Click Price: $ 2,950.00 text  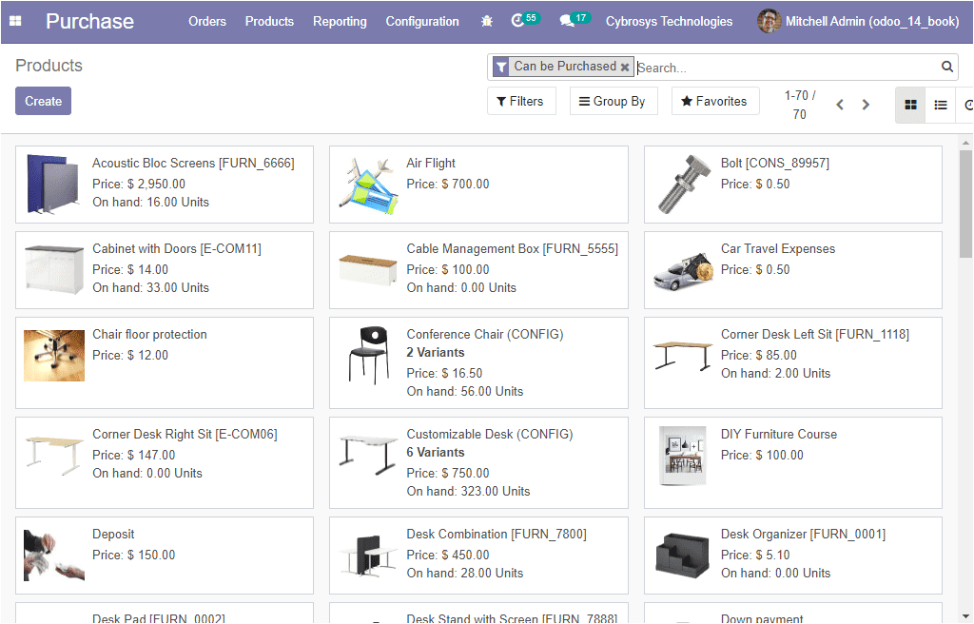point(139,184)
